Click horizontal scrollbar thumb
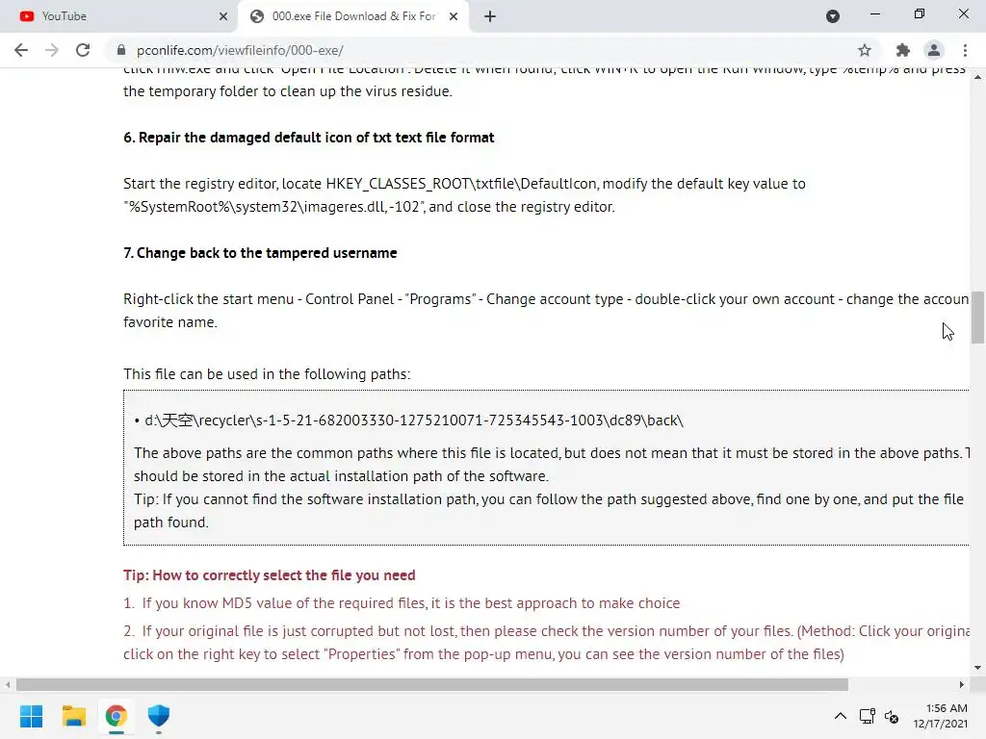The height and width of the screenshot is (739, 986). pos(432,684)
